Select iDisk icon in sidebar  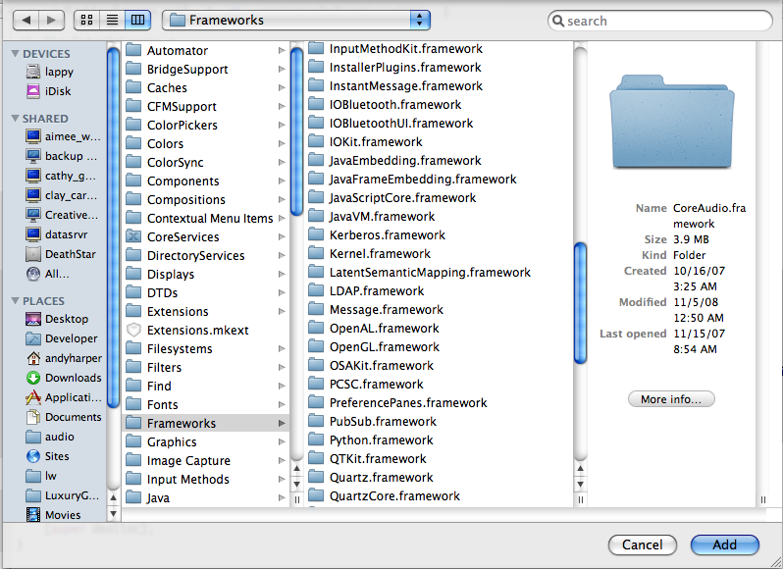pyautogui.click(x=33, y=91)
